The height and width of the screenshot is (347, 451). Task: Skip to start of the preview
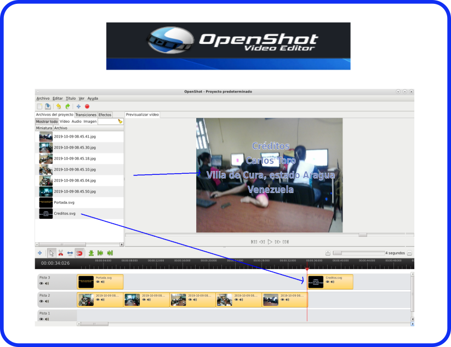[x=254, y=242]
